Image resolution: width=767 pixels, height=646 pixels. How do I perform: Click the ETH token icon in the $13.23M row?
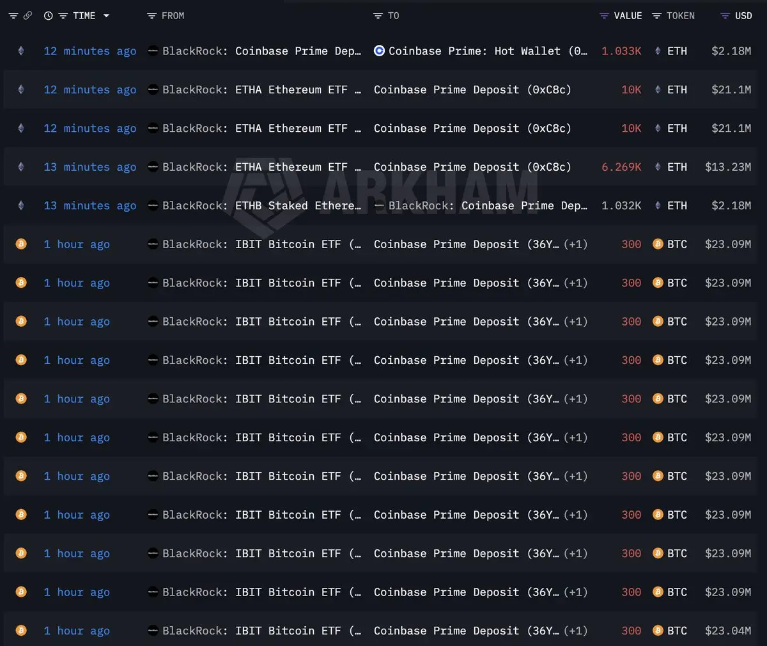pos(658,167)
